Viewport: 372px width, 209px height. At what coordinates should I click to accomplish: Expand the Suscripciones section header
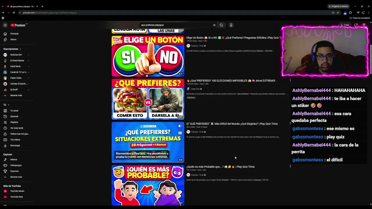click(12, 49)
